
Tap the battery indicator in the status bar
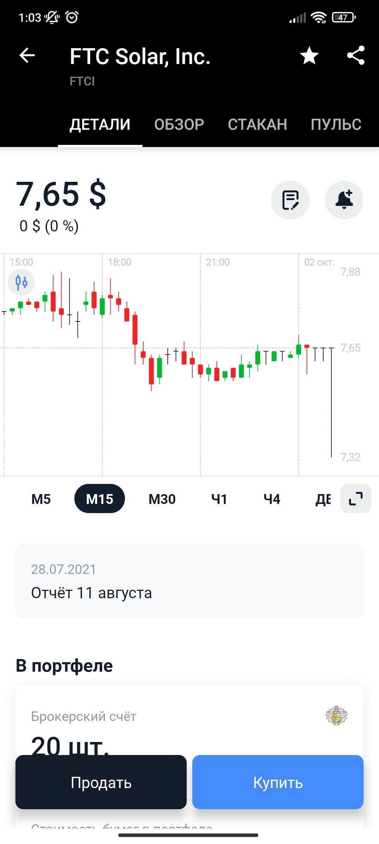click(344, 17)
